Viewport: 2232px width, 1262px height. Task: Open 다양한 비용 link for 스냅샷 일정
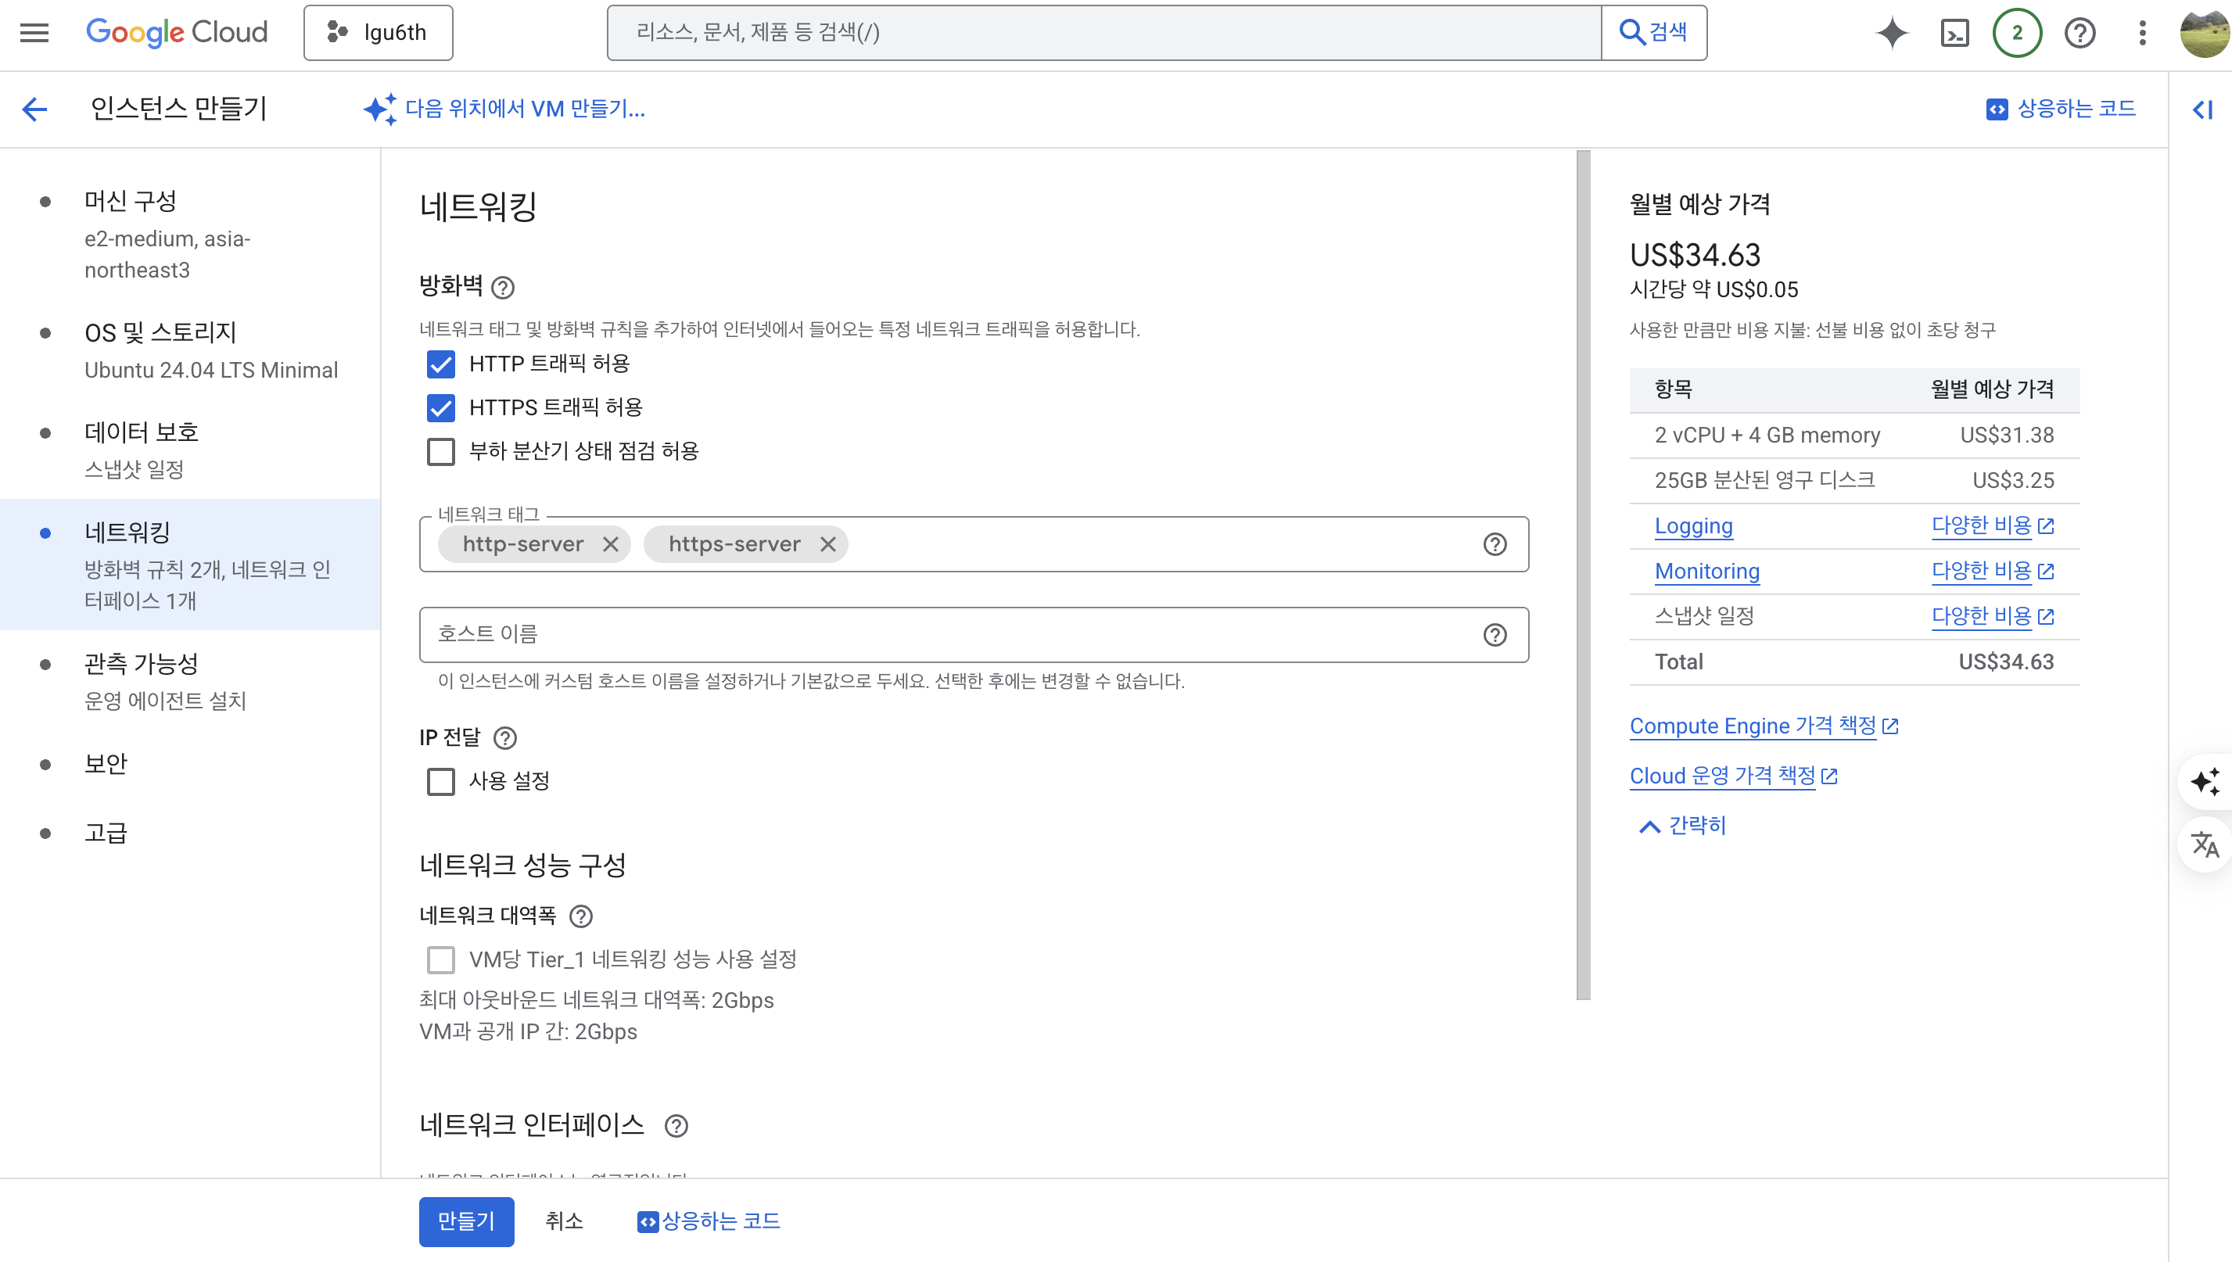click(x=1993, y=616)
